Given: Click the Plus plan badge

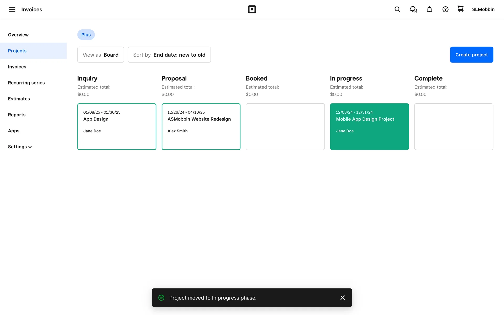Looking at the screenshot, I should click(86, 35).
